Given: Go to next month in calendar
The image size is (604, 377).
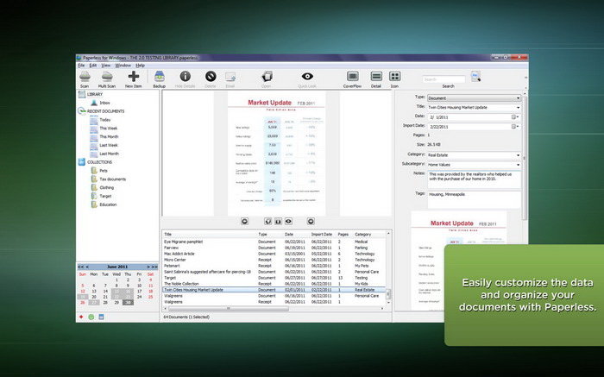Looking at the screenshot, I should click(x=148, y=267).
